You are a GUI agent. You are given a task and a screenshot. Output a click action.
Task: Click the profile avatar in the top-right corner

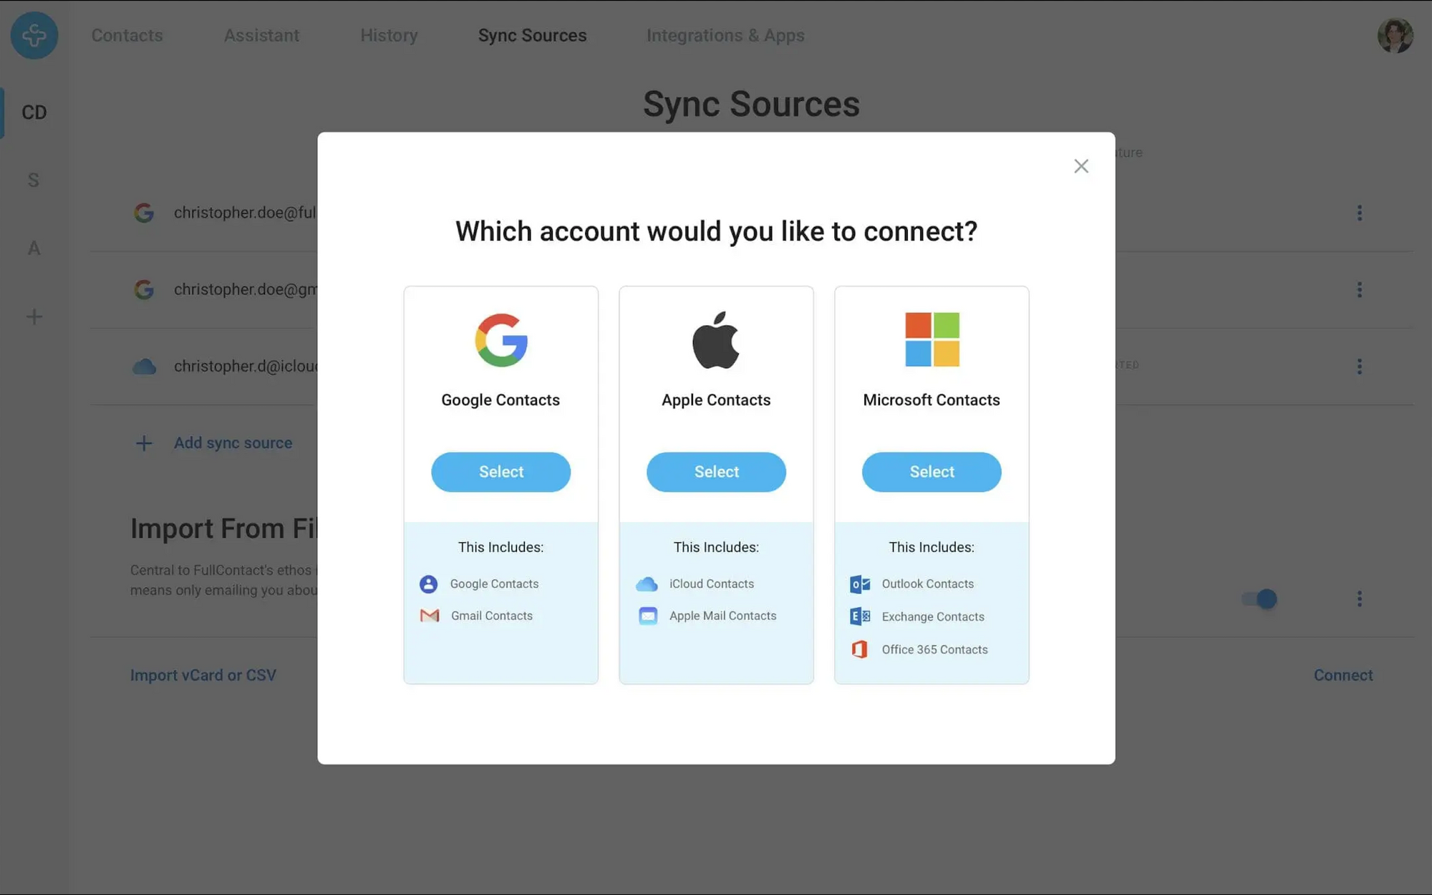[1395, 35]
